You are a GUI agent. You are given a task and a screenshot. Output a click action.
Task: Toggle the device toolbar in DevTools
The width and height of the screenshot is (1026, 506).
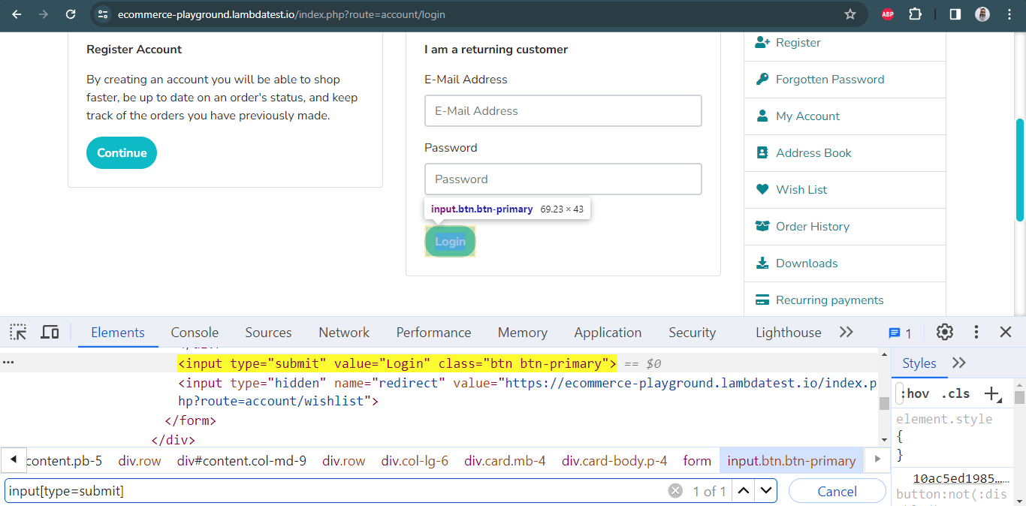click(x=50, y=332)
